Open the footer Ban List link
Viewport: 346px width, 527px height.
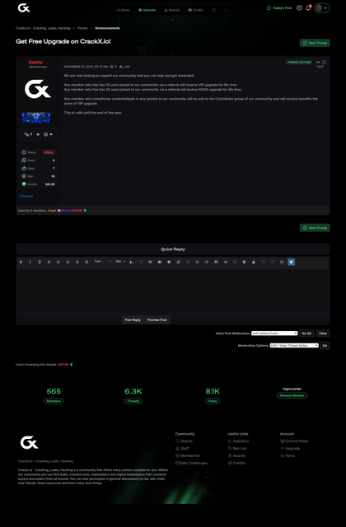[237, 448]
